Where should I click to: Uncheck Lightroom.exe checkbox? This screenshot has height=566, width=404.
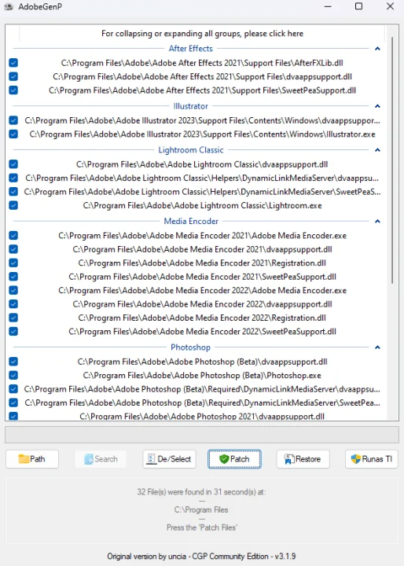(x=13, y=205)
